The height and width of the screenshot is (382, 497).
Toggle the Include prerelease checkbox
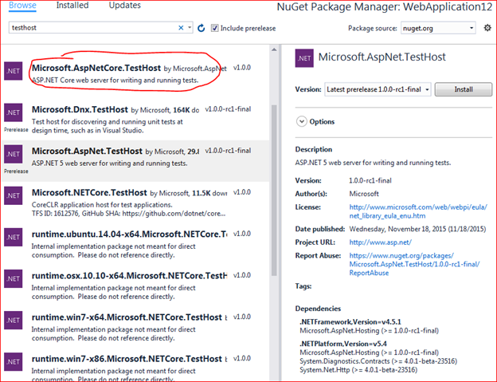[x=214, y=28]
